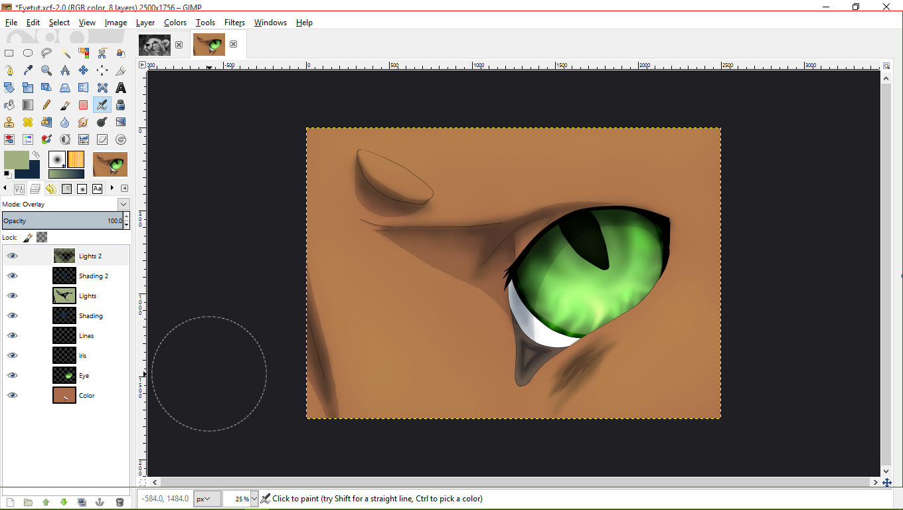The height and width of the screenshot is (510, 903).
Task: Select the Heal bandage tool
Action: tap(28, 122)
